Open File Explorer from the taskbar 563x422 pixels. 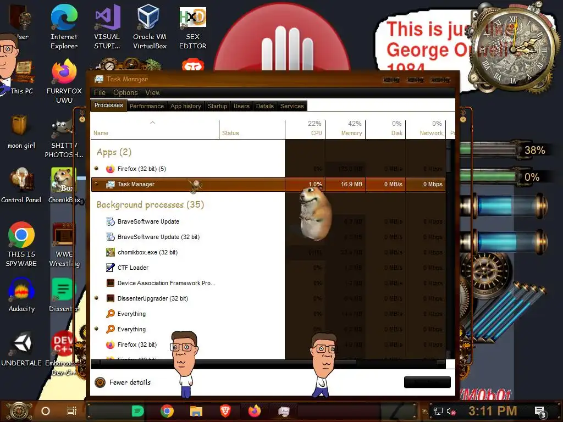(196, 411)
